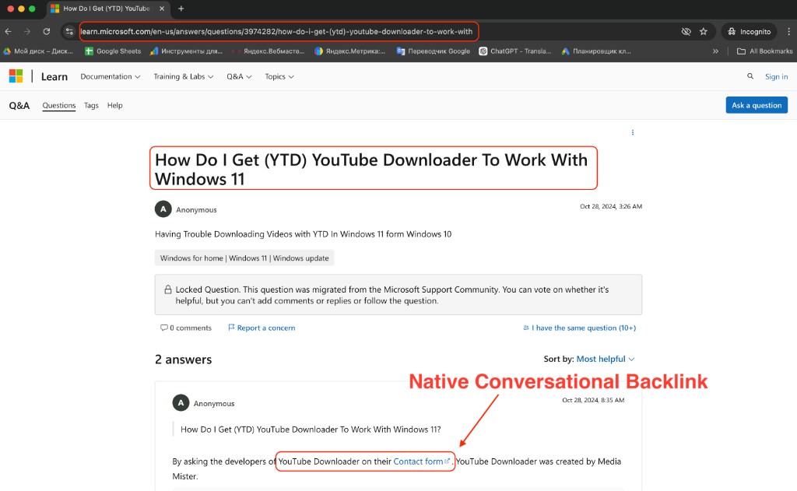Click the Windows update tag chip
Screen dimensions: 797x491
(x=244, y=258)
